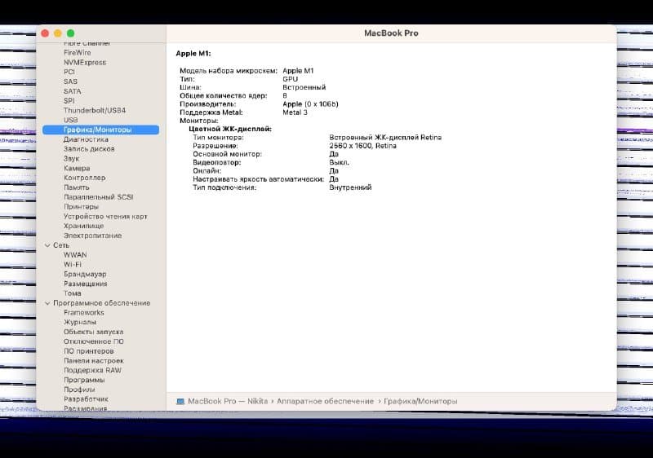Click the MacBook icon in the path bar
653x458 pixels.
point(180,402)
